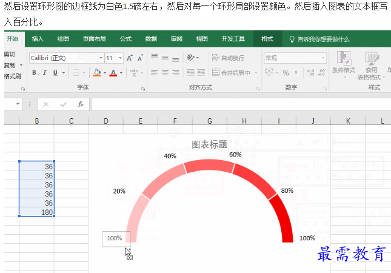Switch to the 开始 tab
The image size is (391, 273).
13,39
